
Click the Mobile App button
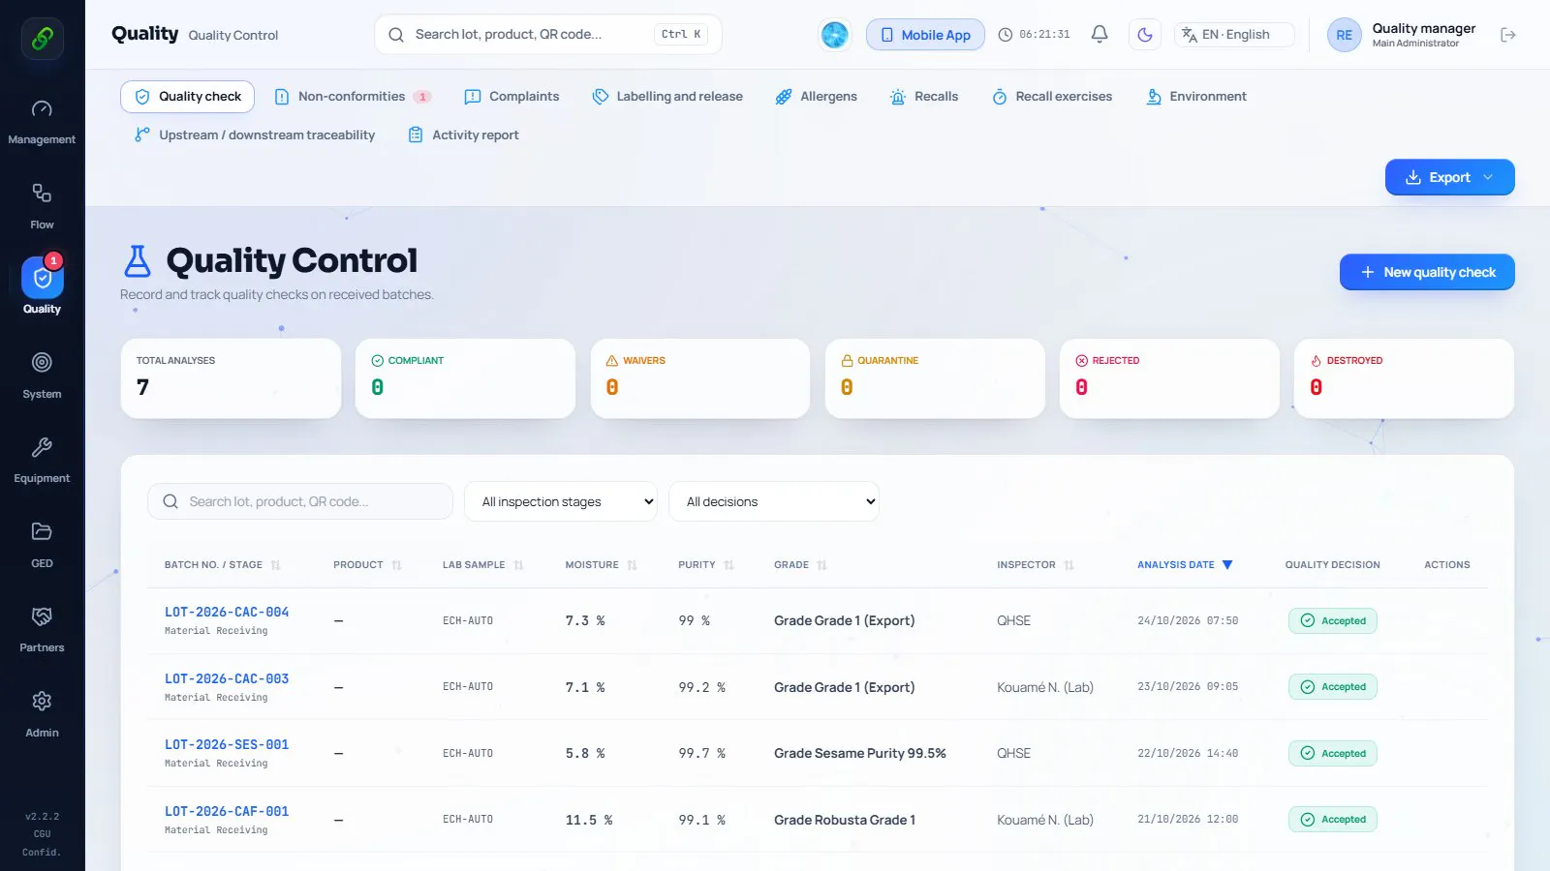click(925, 35)
